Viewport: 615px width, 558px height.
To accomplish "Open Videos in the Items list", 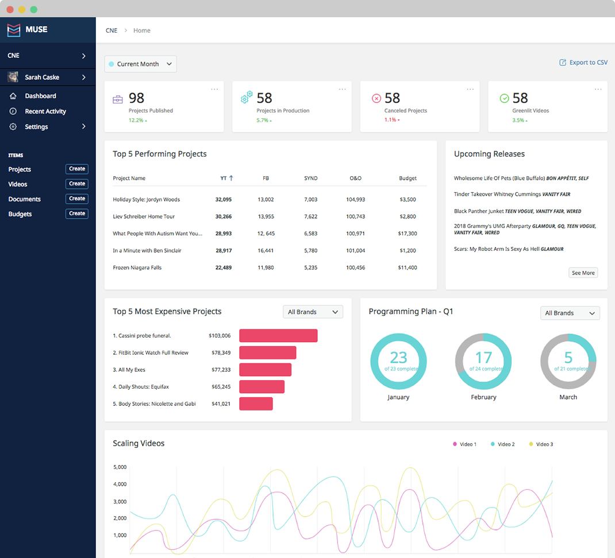I will click(x=18, y=184).
